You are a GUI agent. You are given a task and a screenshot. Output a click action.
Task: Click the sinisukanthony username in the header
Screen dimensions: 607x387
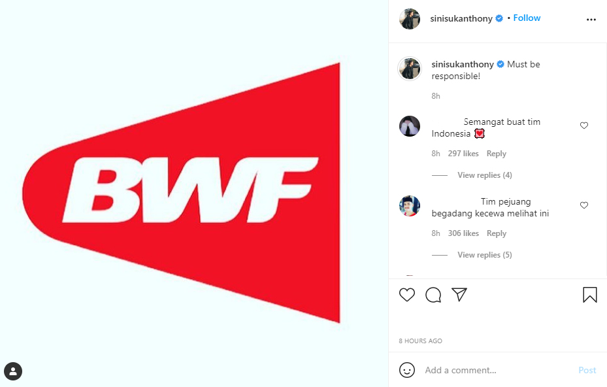461,18
